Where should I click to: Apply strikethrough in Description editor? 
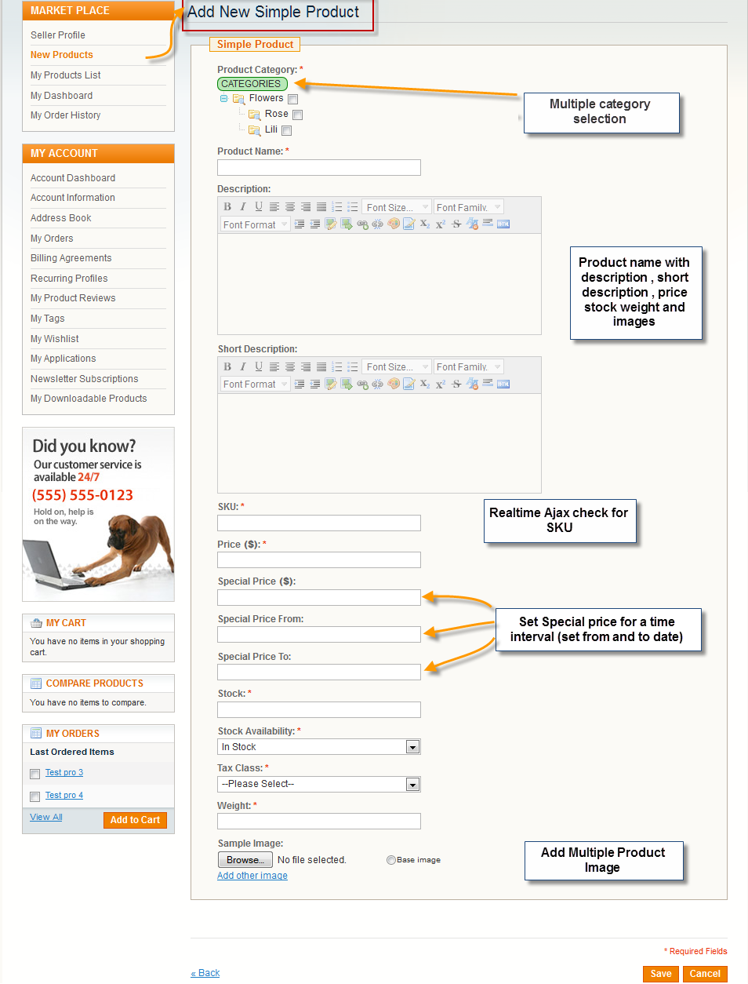click(456, 224)
